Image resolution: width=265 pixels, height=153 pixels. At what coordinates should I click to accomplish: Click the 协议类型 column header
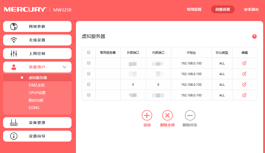point(222,52)
